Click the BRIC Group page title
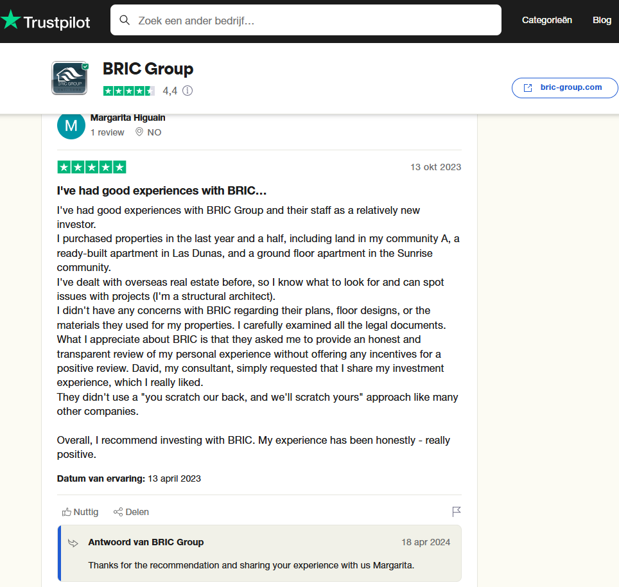The image size is (619, 587). (148, 69)
